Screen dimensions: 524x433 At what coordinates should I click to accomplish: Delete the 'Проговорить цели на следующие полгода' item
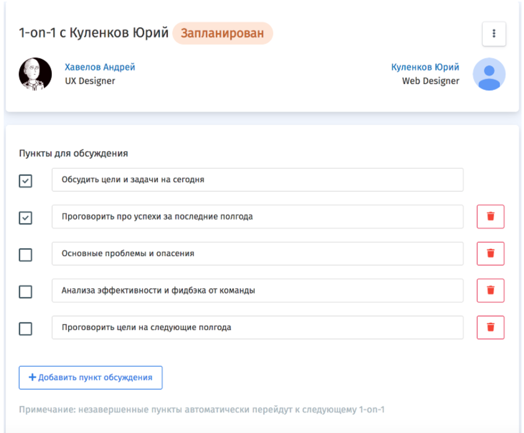click(490, 327)
